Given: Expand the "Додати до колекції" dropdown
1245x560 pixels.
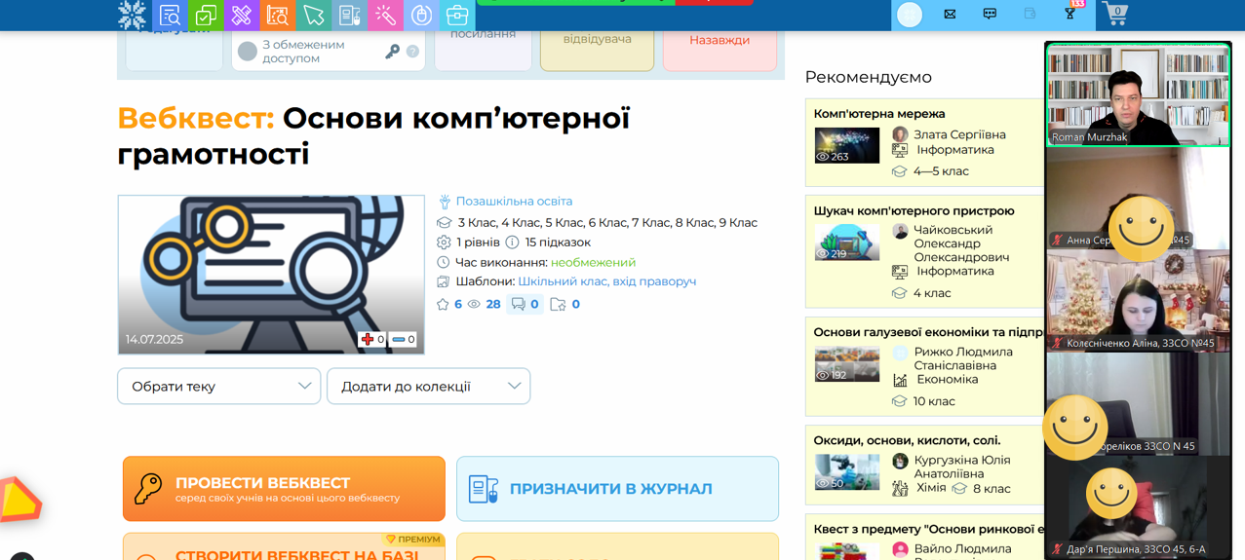Looking at the screenshot, I should tap(428, 387).
